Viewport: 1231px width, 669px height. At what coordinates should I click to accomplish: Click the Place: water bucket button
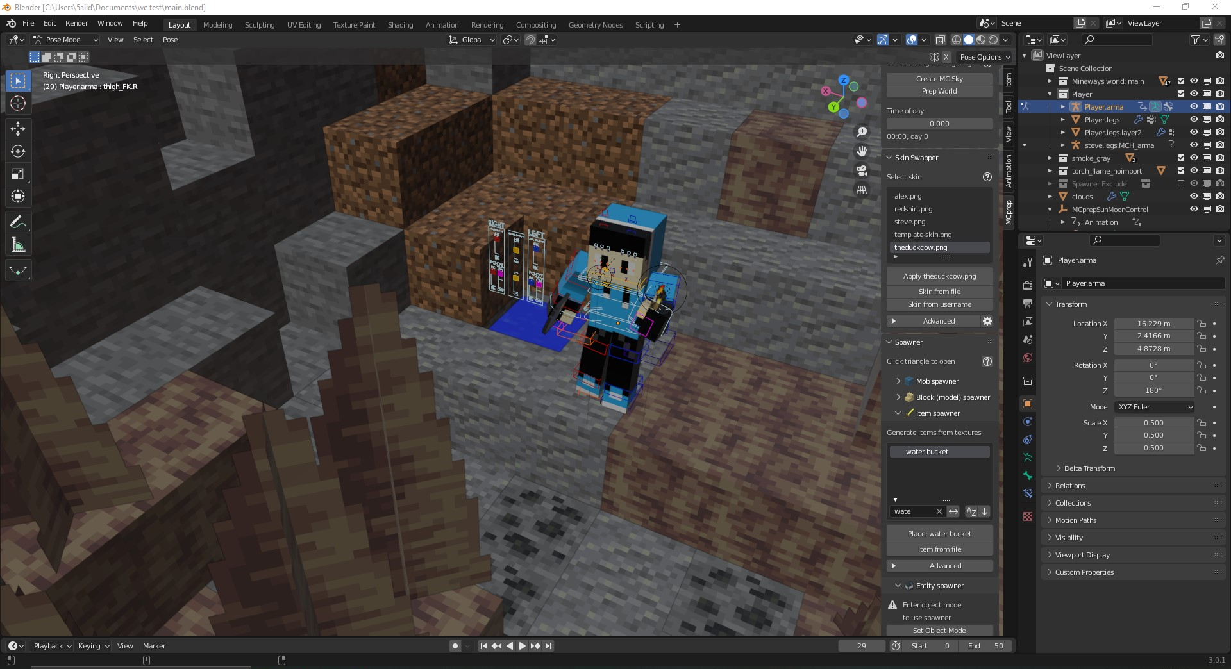tap(939, 533)
